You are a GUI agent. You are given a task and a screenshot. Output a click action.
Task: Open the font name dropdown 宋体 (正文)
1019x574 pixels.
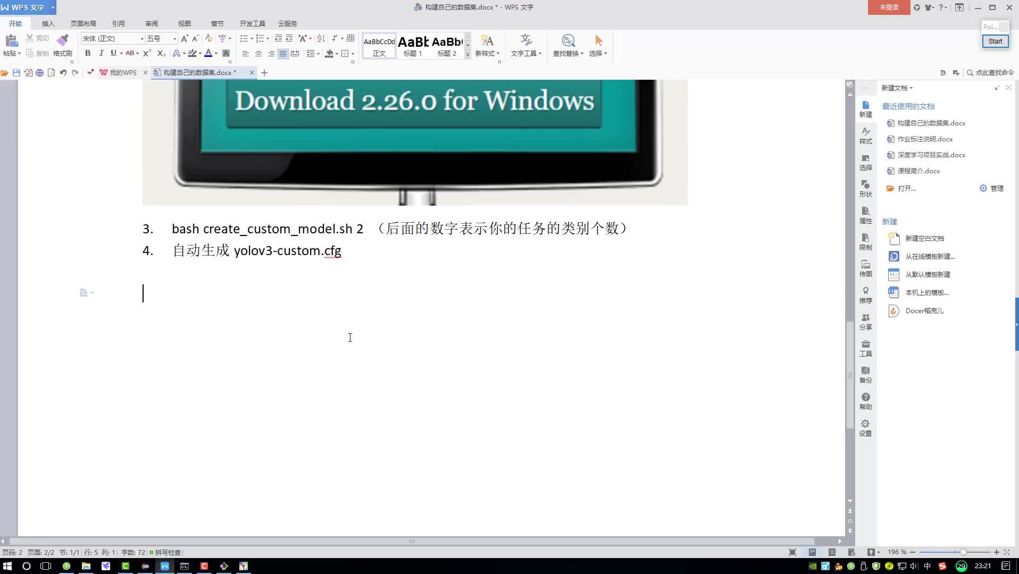point(142,39)
